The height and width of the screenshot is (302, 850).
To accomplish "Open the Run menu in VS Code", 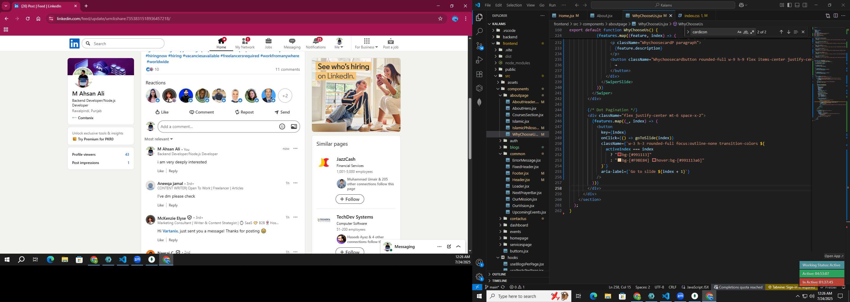I will [x=552, y=5].
